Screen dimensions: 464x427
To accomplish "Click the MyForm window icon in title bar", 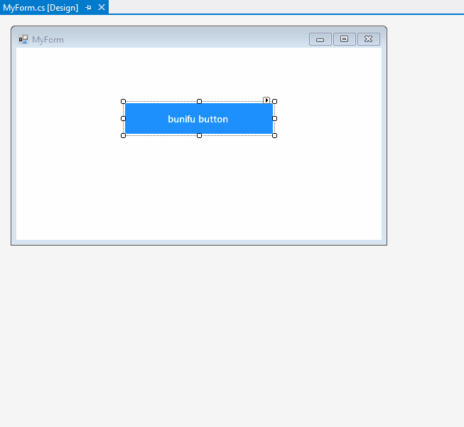I will click(23, 39).
